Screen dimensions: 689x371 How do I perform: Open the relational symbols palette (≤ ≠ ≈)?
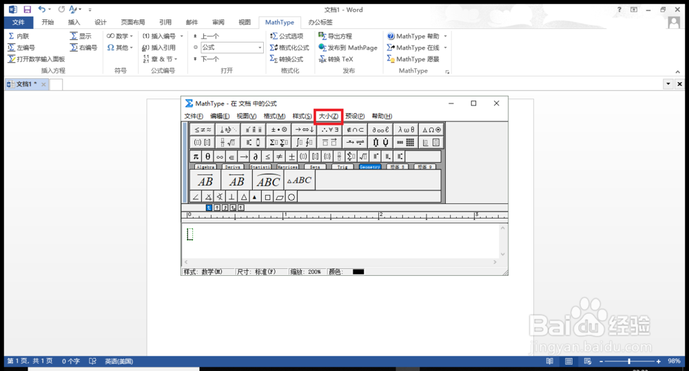click(203, 130)
